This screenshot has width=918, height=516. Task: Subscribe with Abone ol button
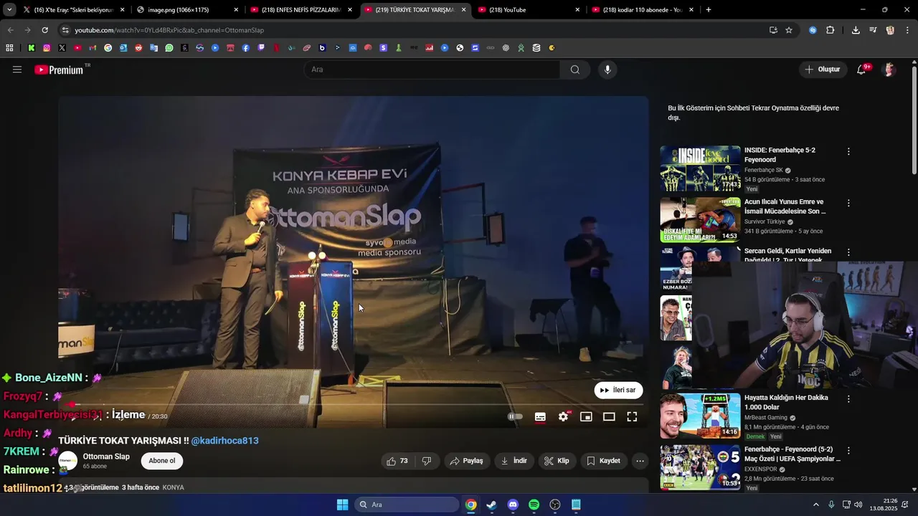(x=162, y=461)
